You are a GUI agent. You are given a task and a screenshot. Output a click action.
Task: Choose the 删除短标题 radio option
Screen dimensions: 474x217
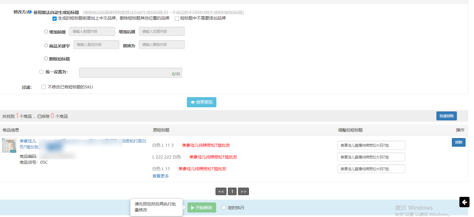(46, 59)
